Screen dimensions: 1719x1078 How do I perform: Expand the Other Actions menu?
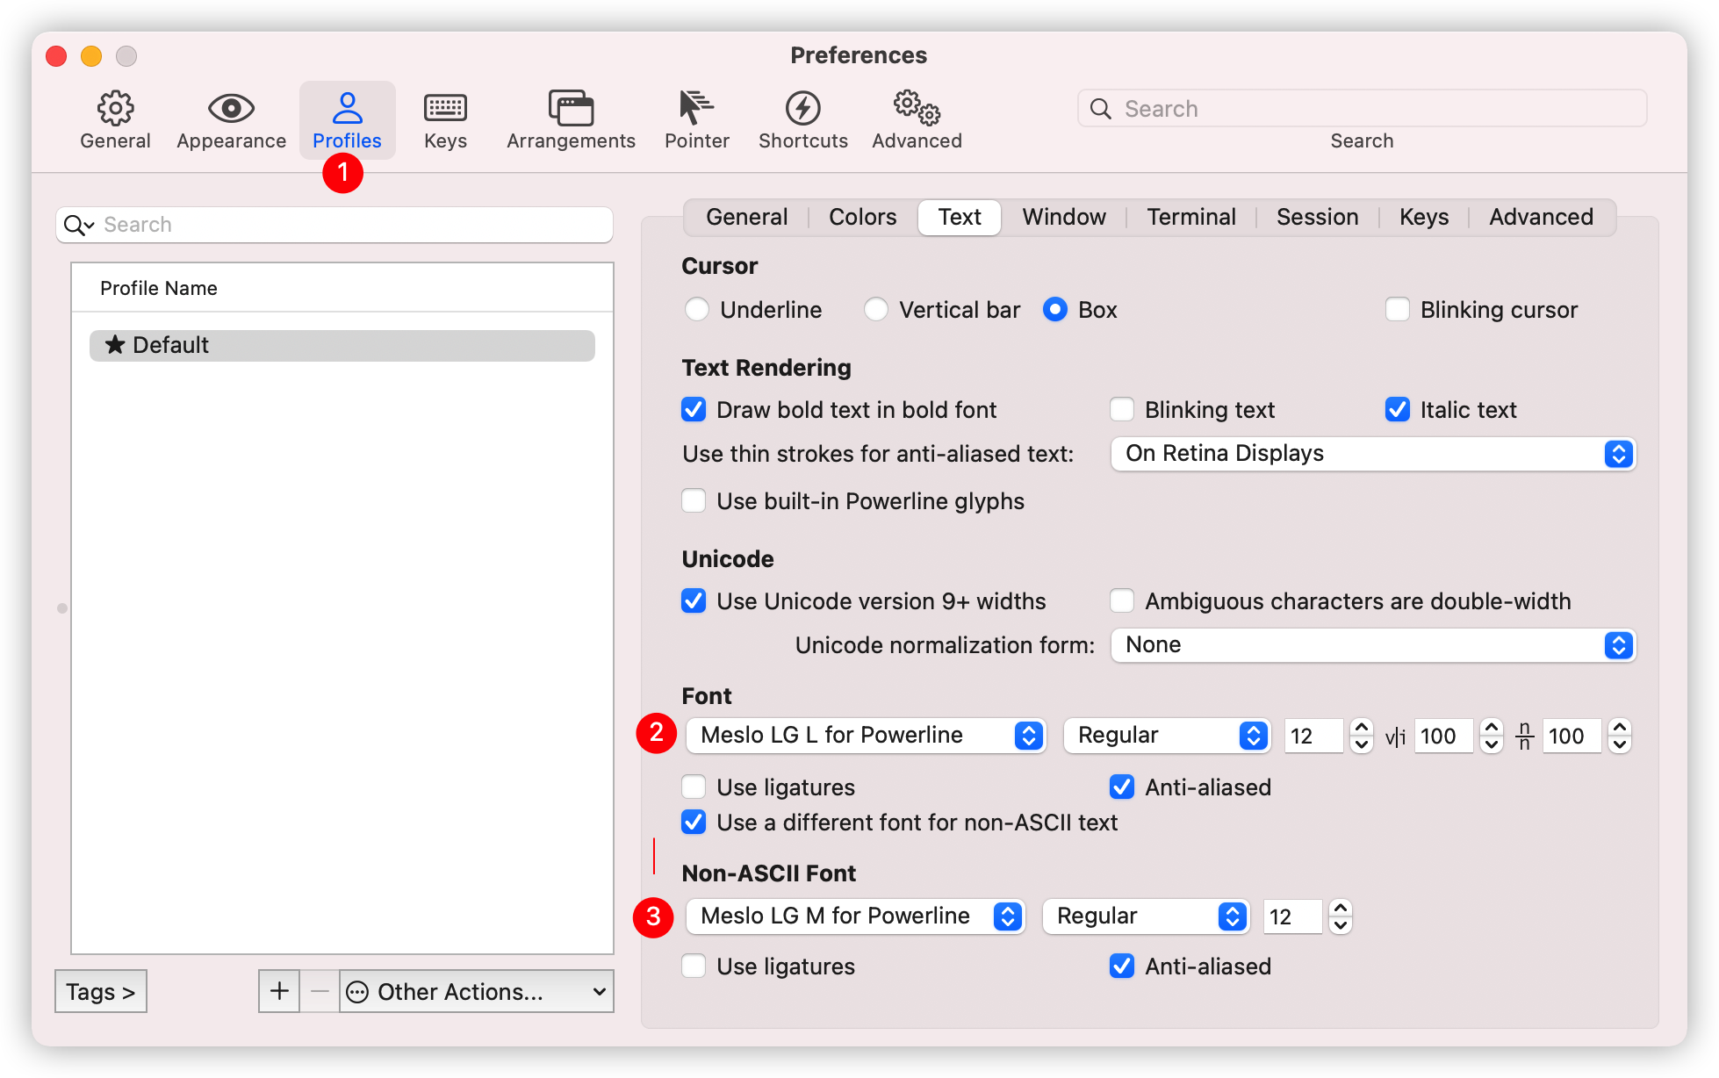point(477,991)
